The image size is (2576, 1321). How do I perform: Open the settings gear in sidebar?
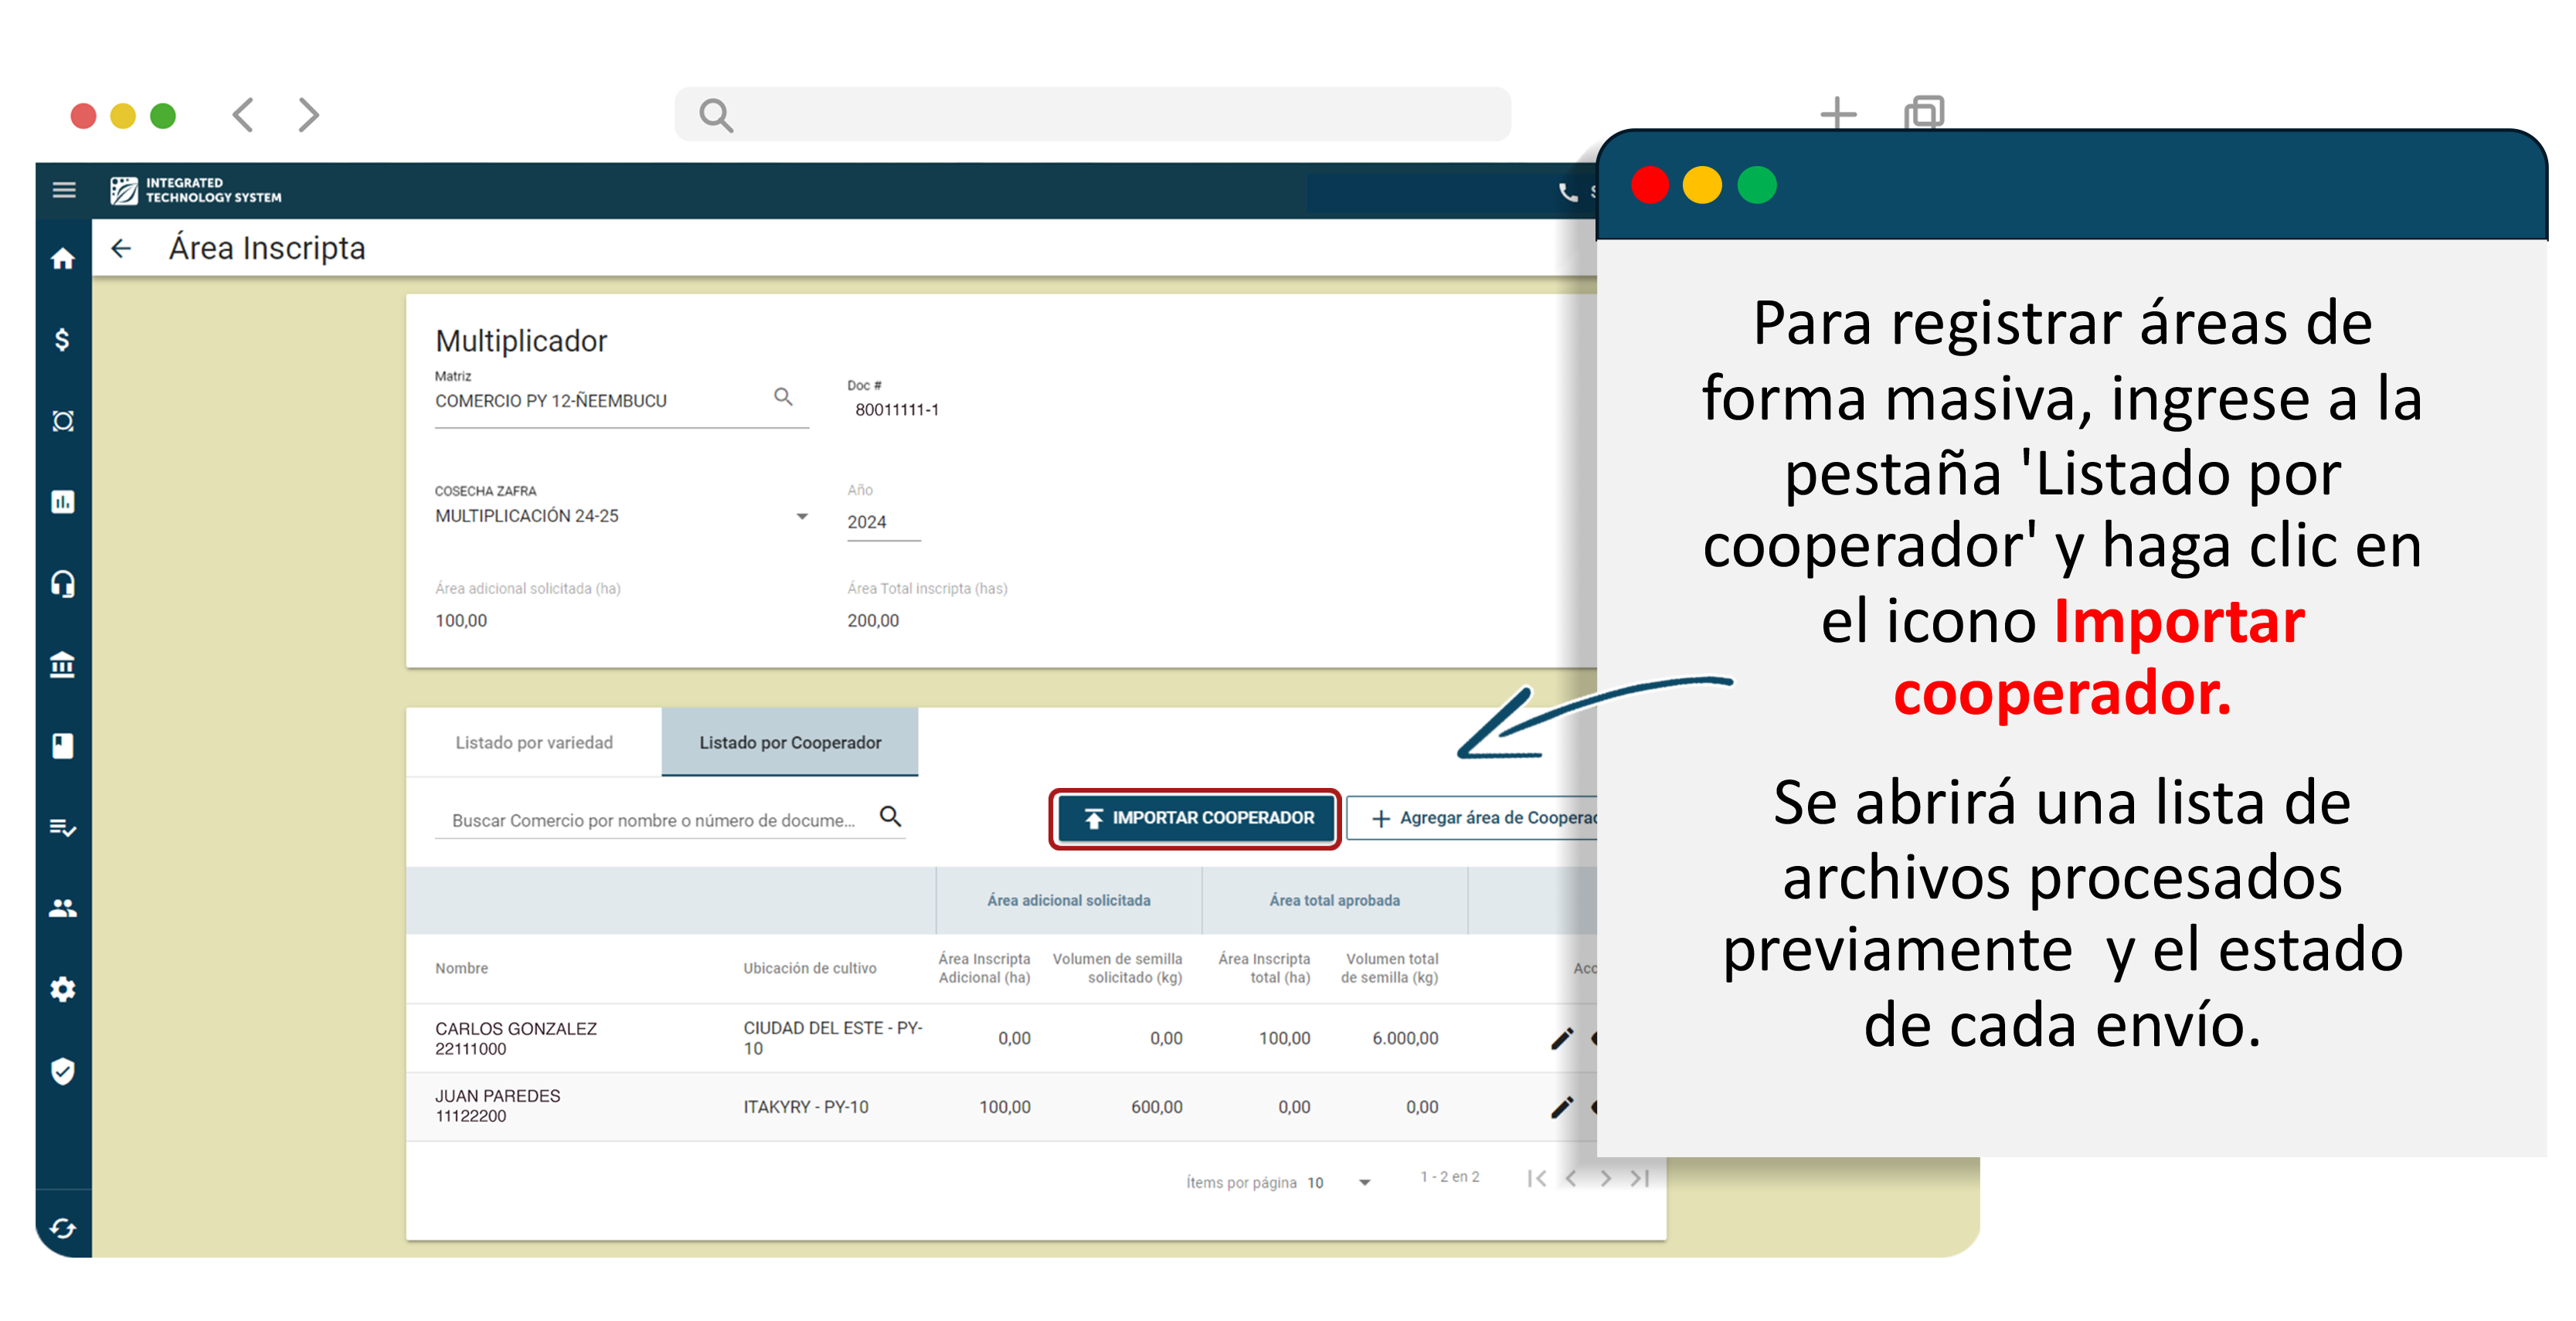pyautogui.click(x=63, y=989)
